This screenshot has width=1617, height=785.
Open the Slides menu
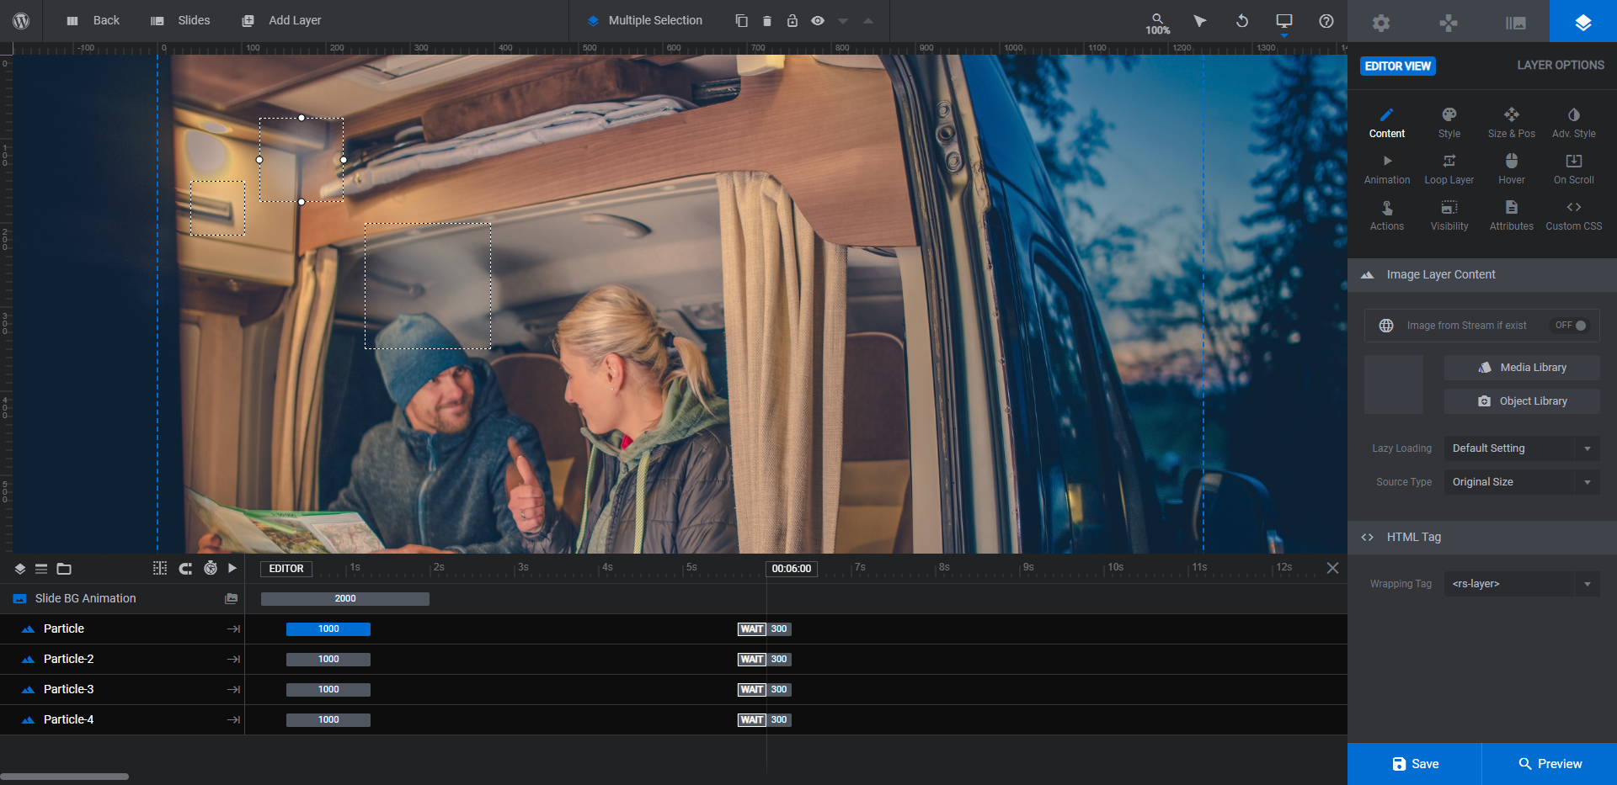pos(180,21)
